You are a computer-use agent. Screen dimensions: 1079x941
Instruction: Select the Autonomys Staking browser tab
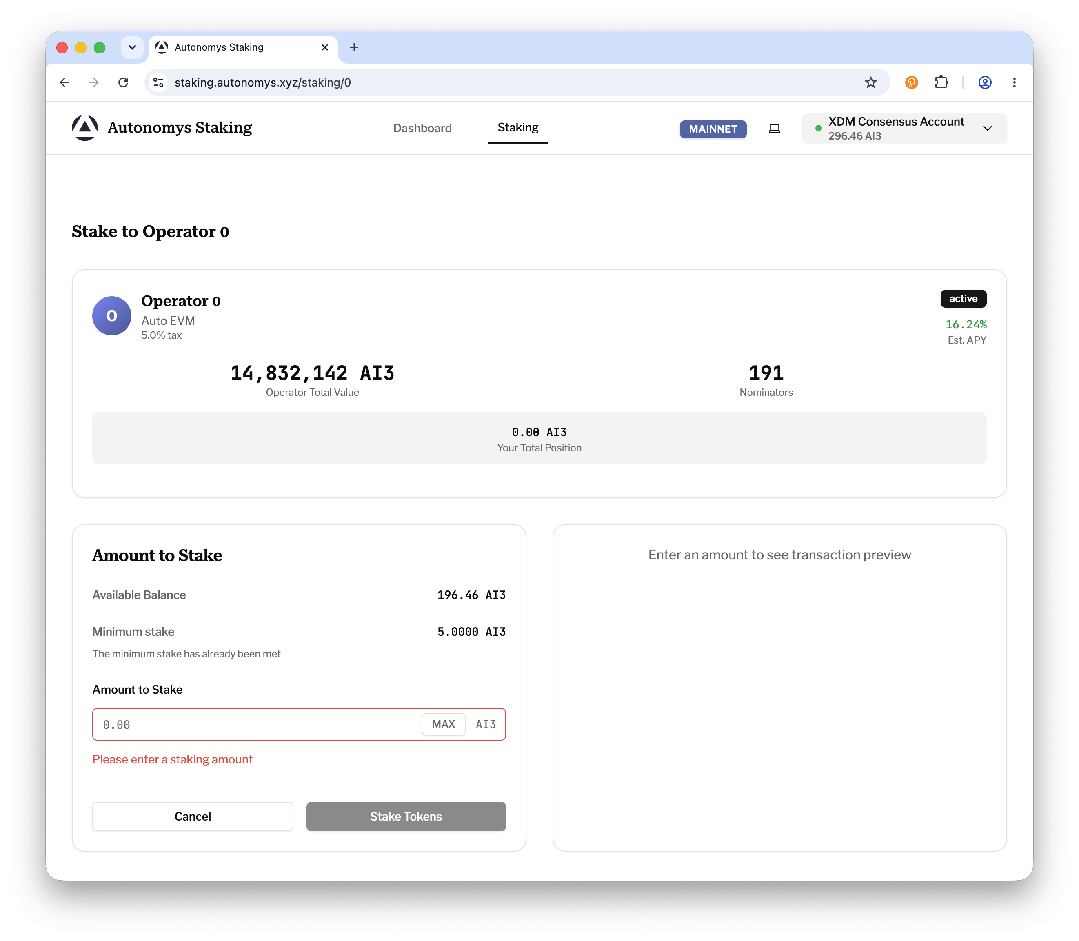(243, 47)
